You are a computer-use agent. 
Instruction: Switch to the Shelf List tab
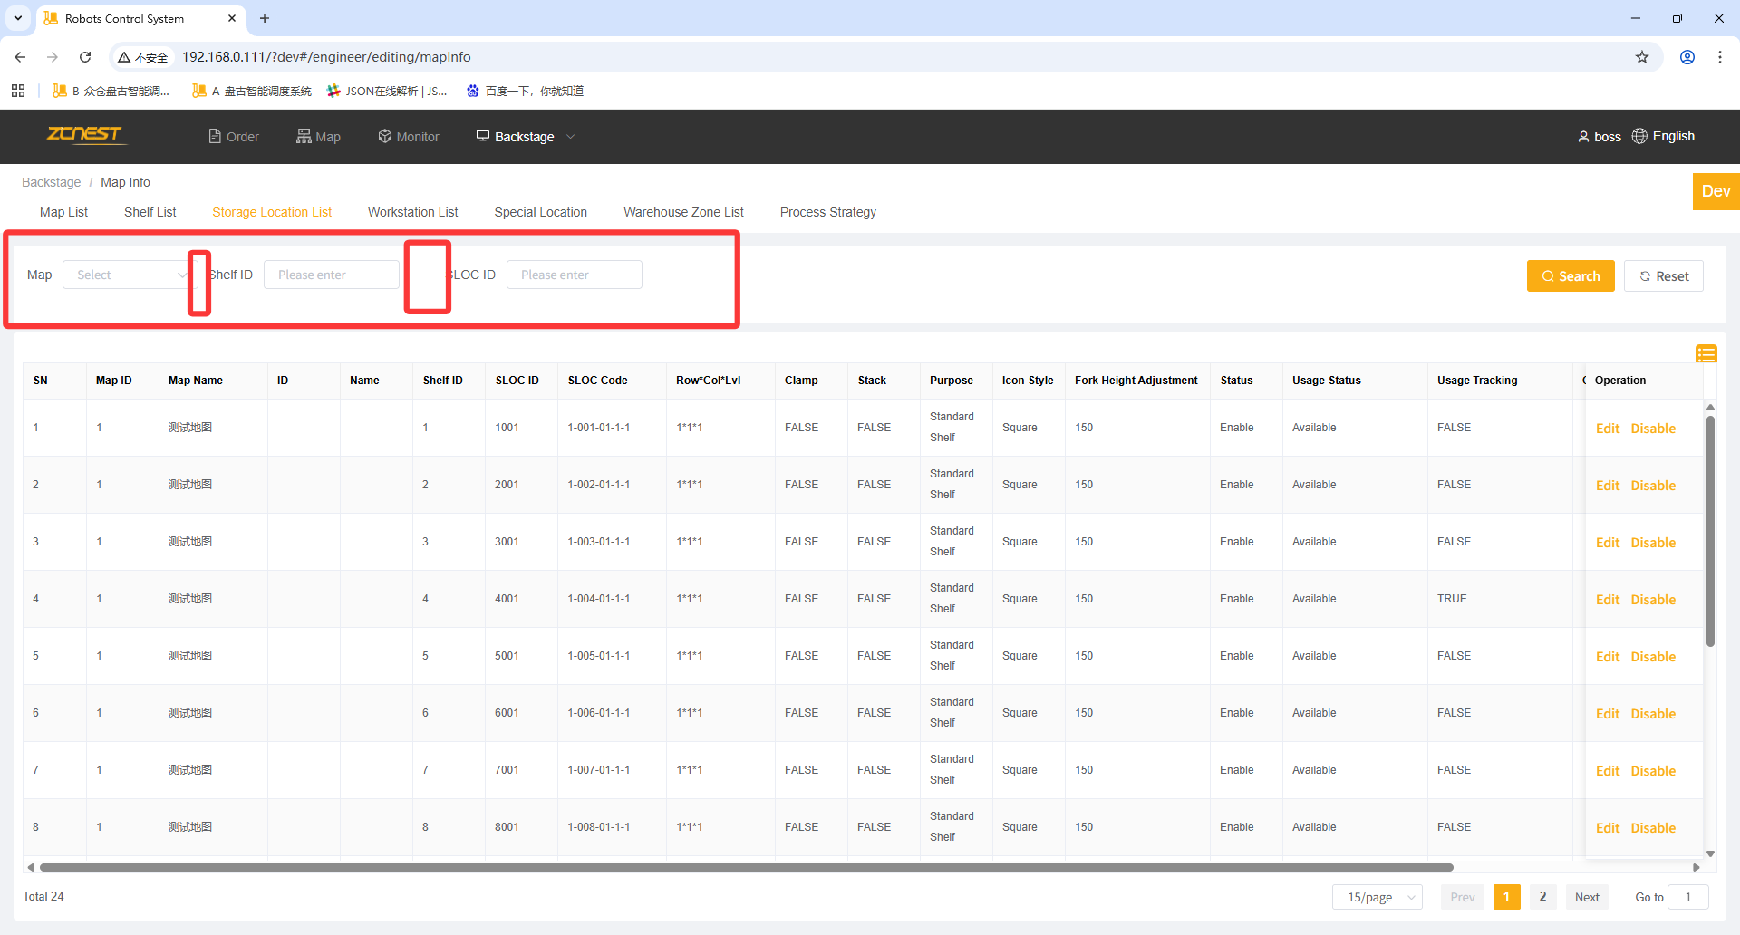(150, 212)
